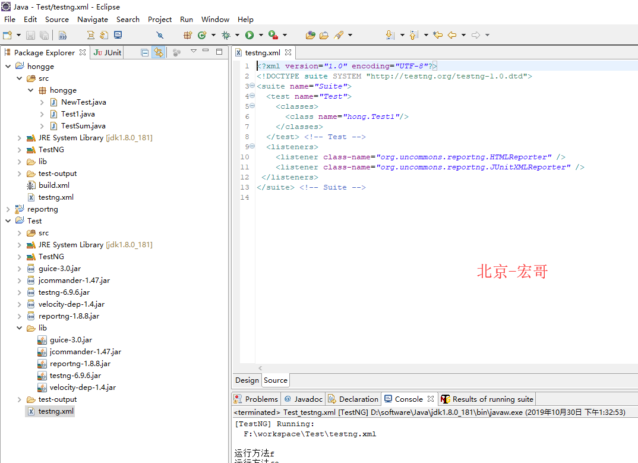Open the Package Explorer view menu triangle

[x=194, y=51]
